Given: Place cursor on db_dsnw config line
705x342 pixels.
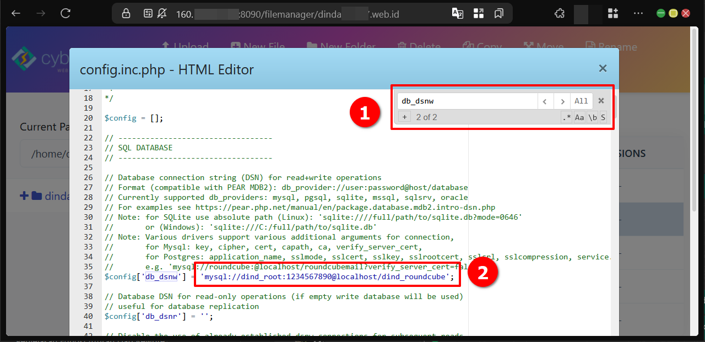Looking at the screenshot, I should click(x=330, y=277).
